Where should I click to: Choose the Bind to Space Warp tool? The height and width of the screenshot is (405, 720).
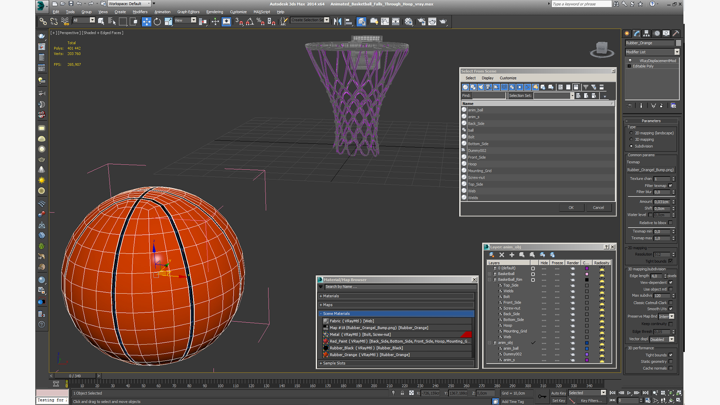(65, 21)
